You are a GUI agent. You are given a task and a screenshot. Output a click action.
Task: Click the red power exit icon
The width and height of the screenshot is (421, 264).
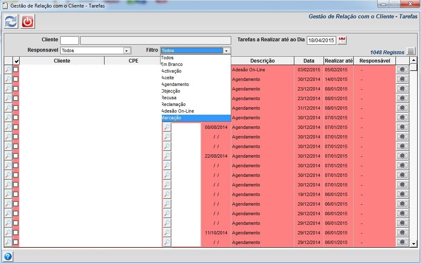pos(28,21)
